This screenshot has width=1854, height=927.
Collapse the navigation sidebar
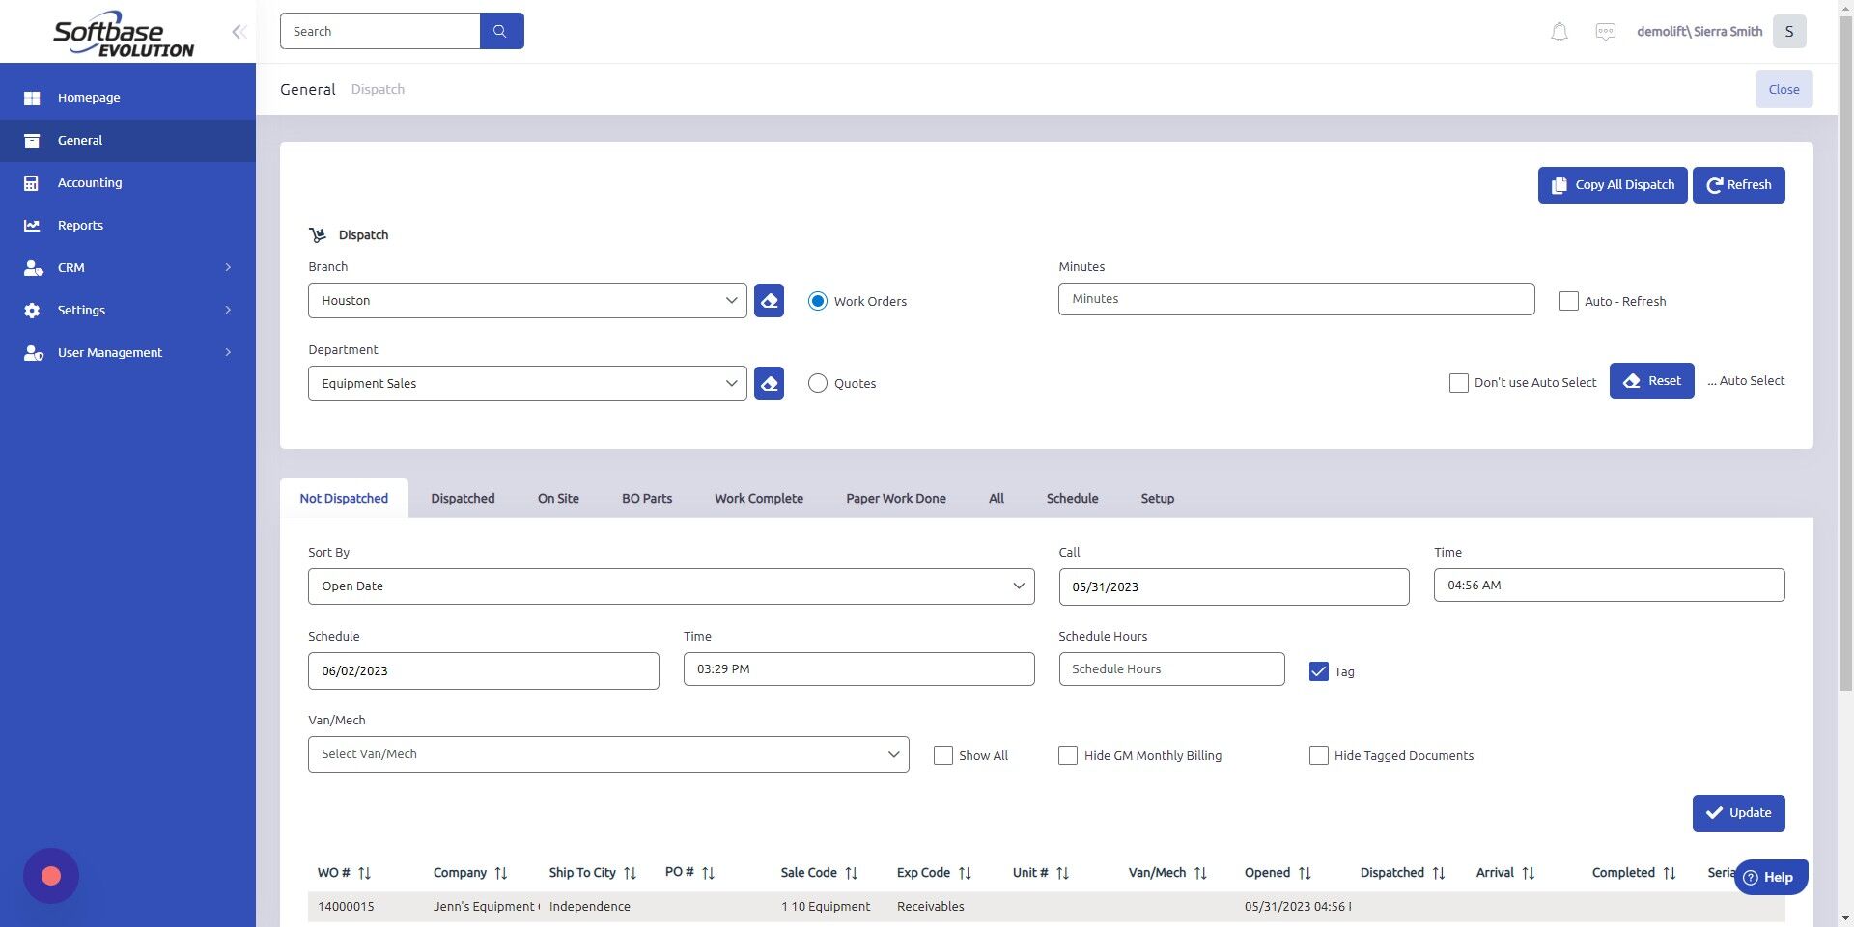pos(239,31)
